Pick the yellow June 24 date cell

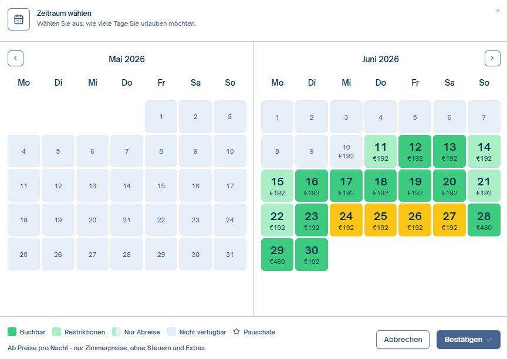[346, 220]
